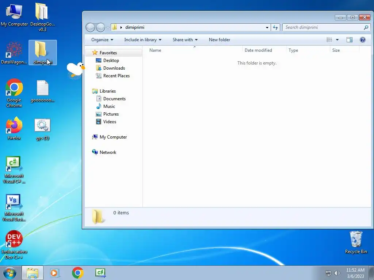The image size is (374, 280).
Task: Click the volume speaker tray icon
Action: tap(337, 273)
